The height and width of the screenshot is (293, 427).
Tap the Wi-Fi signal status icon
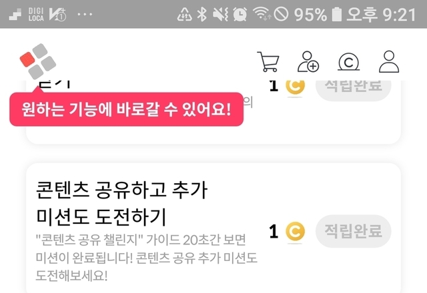[x=262, y=13]
